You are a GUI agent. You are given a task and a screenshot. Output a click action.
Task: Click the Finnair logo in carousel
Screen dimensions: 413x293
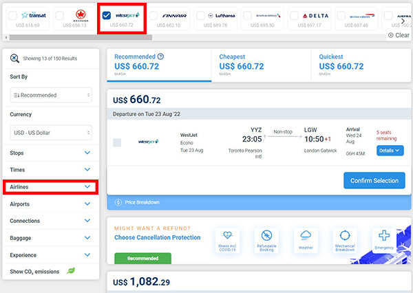pos(174,16)
